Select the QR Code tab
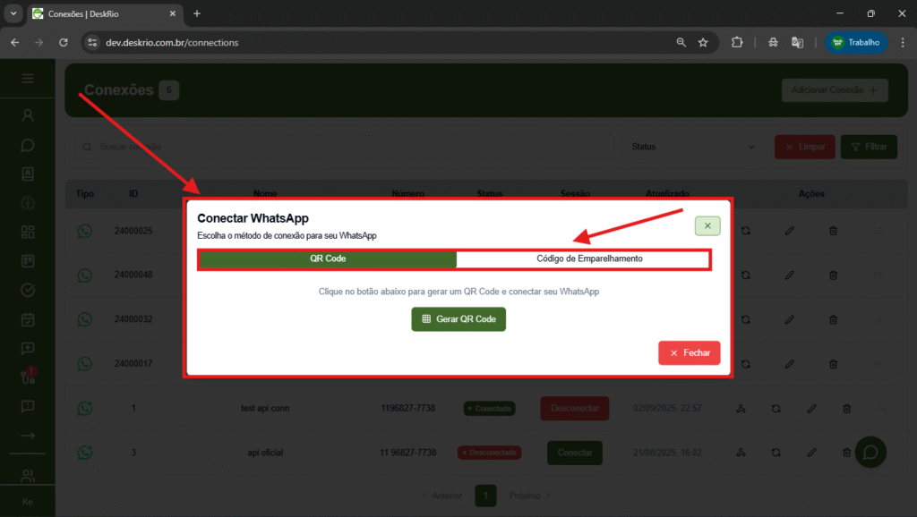The width and height of the screenshot is (917, 517). [328, 258]
